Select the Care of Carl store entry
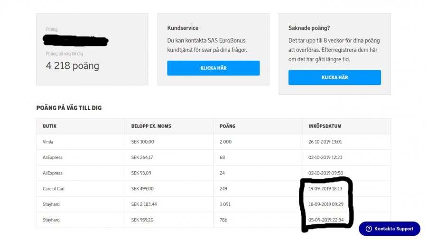The height and width of the screenshot is (240, 427). click(54, 189)
